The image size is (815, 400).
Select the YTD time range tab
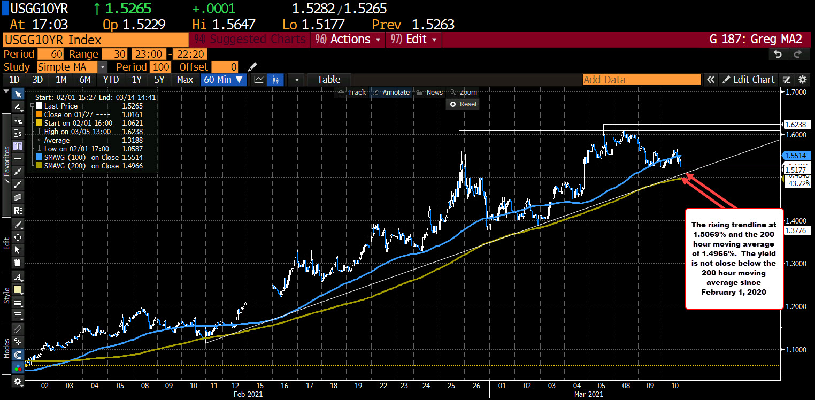pos(110,80)
